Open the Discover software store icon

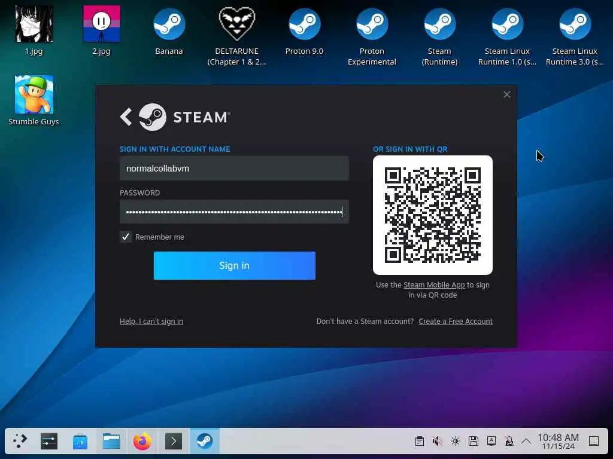[80, 441]
